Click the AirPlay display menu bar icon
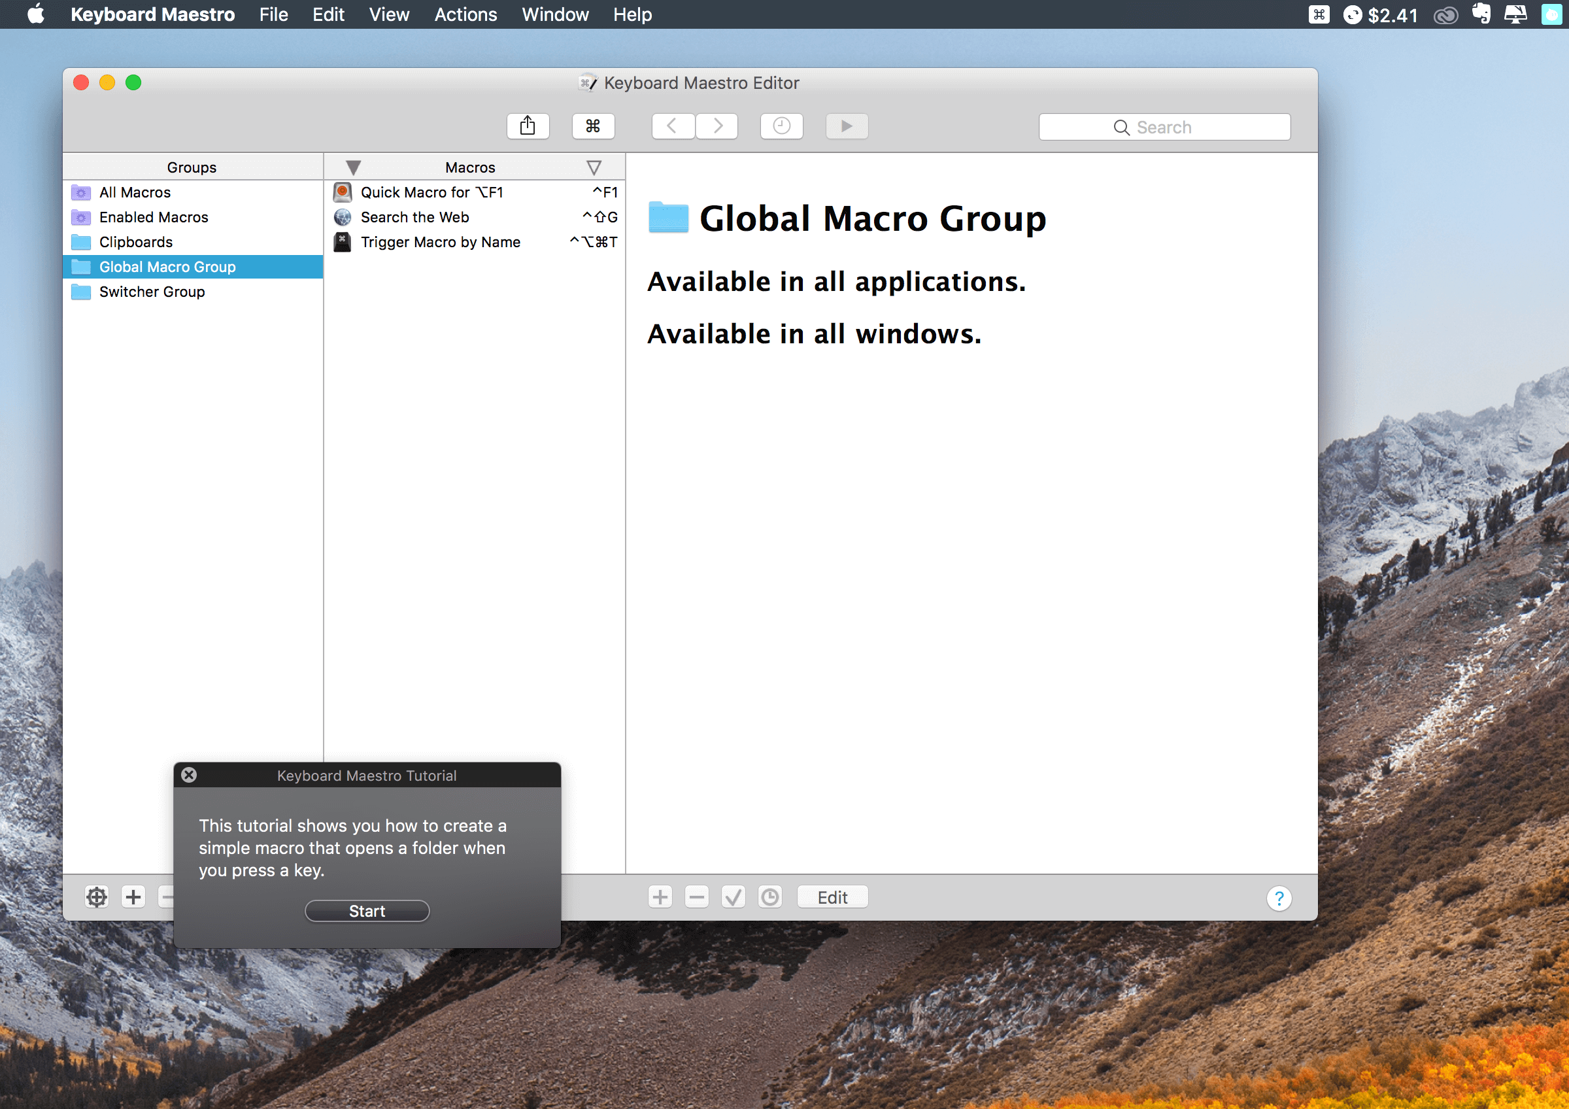The width and height of the screenshot is (1569, 1109). point(1515,14)
